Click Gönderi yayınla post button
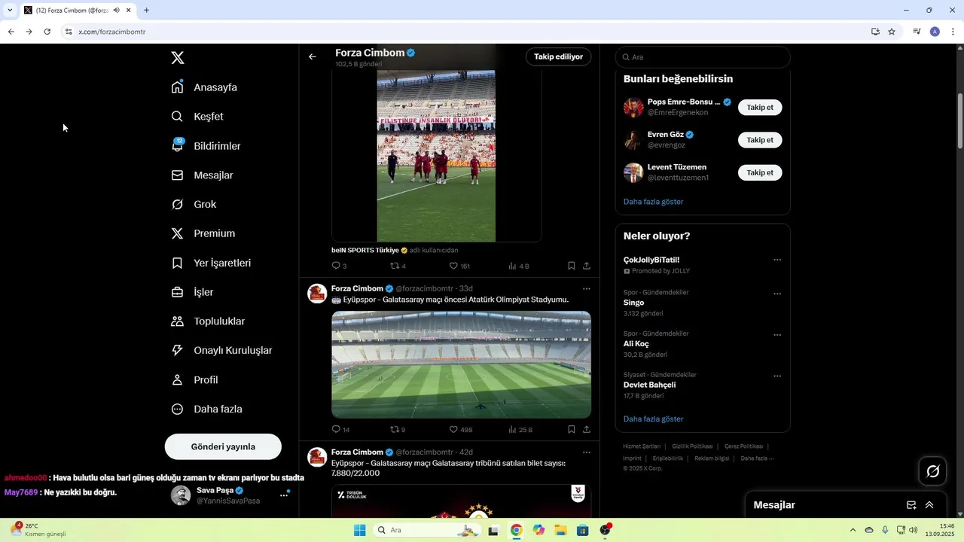The image size is (964, 542). [223, 446]
